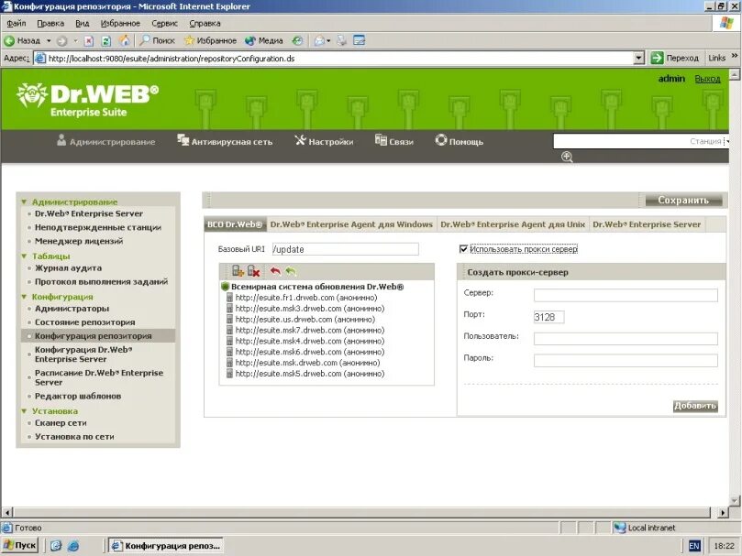Image resolution: width=742 pixels, height=556 pixels.
Task: Open Back button history dropdown arrow
Action: 49,41
